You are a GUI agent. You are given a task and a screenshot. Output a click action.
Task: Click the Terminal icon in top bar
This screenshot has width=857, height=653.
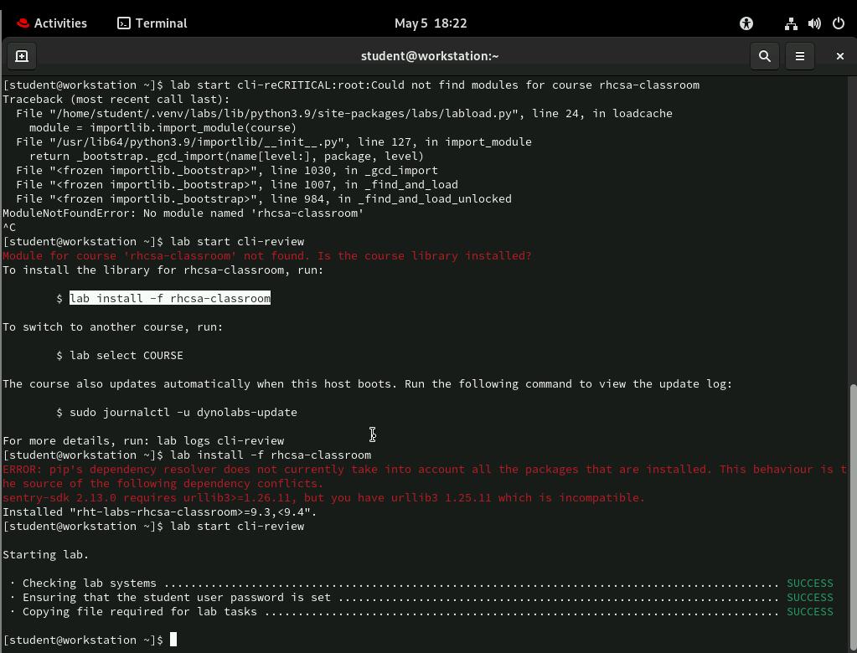click(124, 23)
